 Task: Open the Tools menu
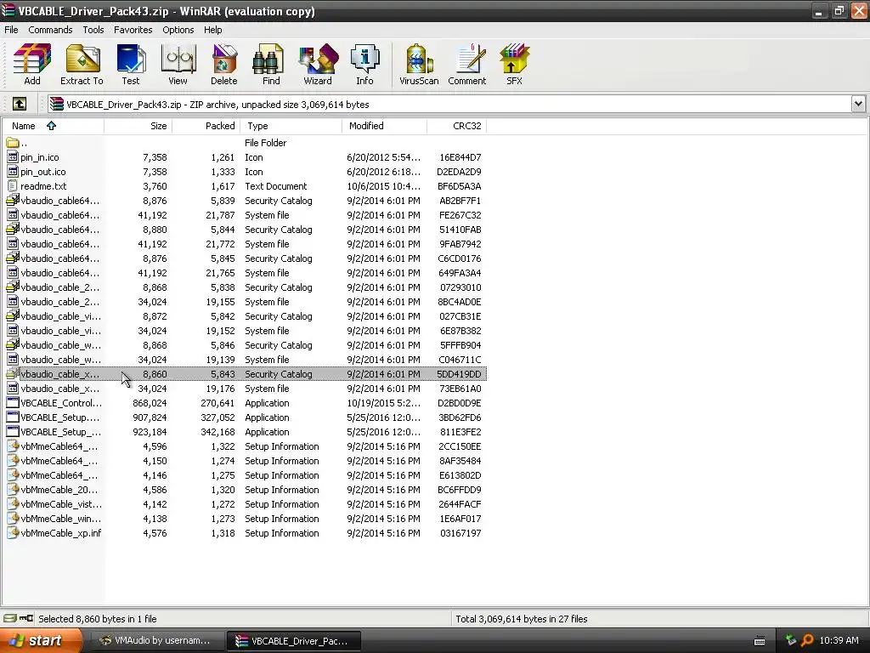tap(93, 30)
